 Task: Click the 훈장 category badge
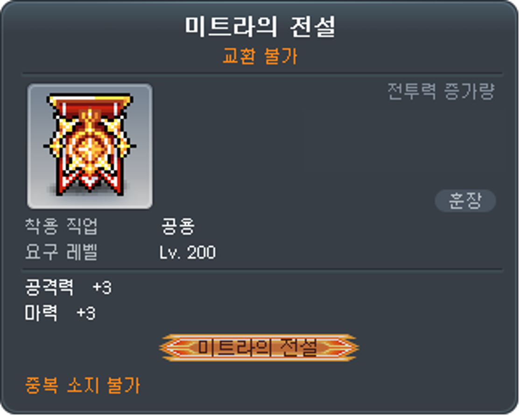click(x=465, y=201)
